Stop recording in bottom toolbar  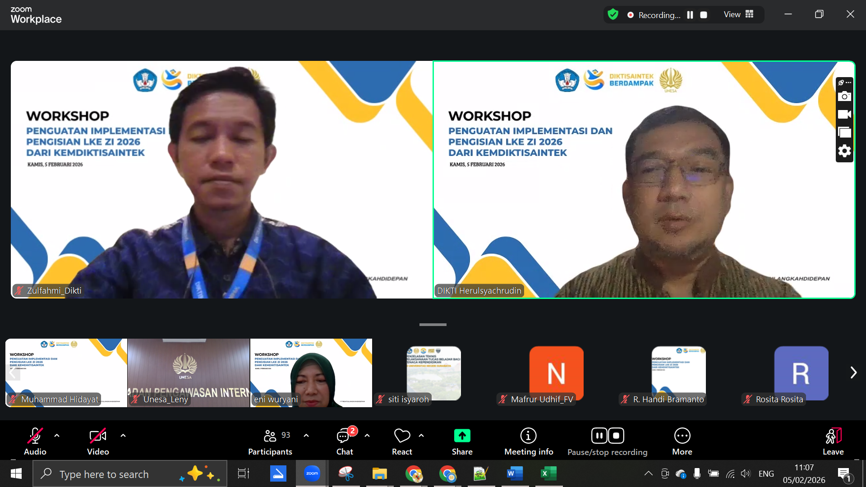tap(616, 436)
